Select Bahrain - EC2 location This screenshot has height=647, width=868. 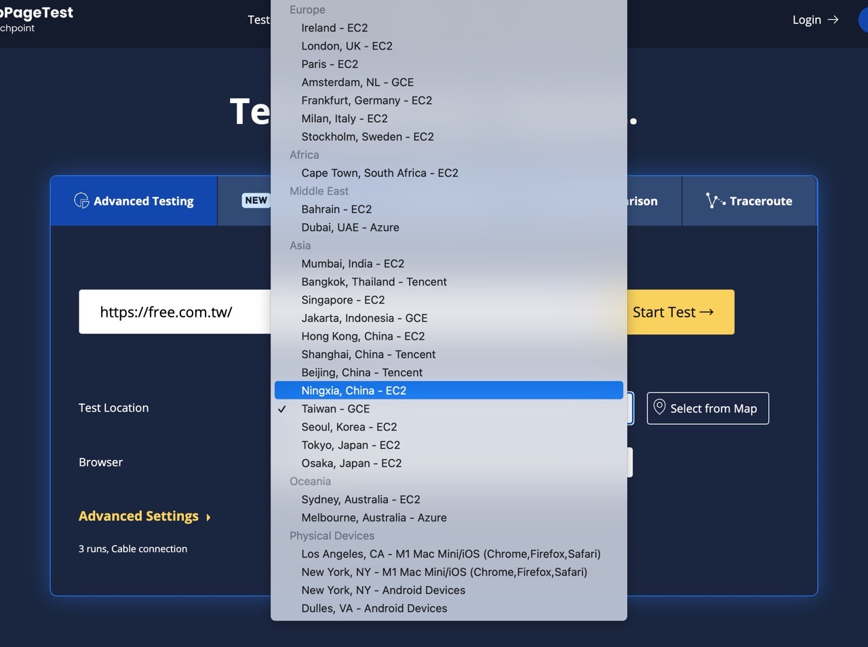pyautogui.click(x=449, y=210)
